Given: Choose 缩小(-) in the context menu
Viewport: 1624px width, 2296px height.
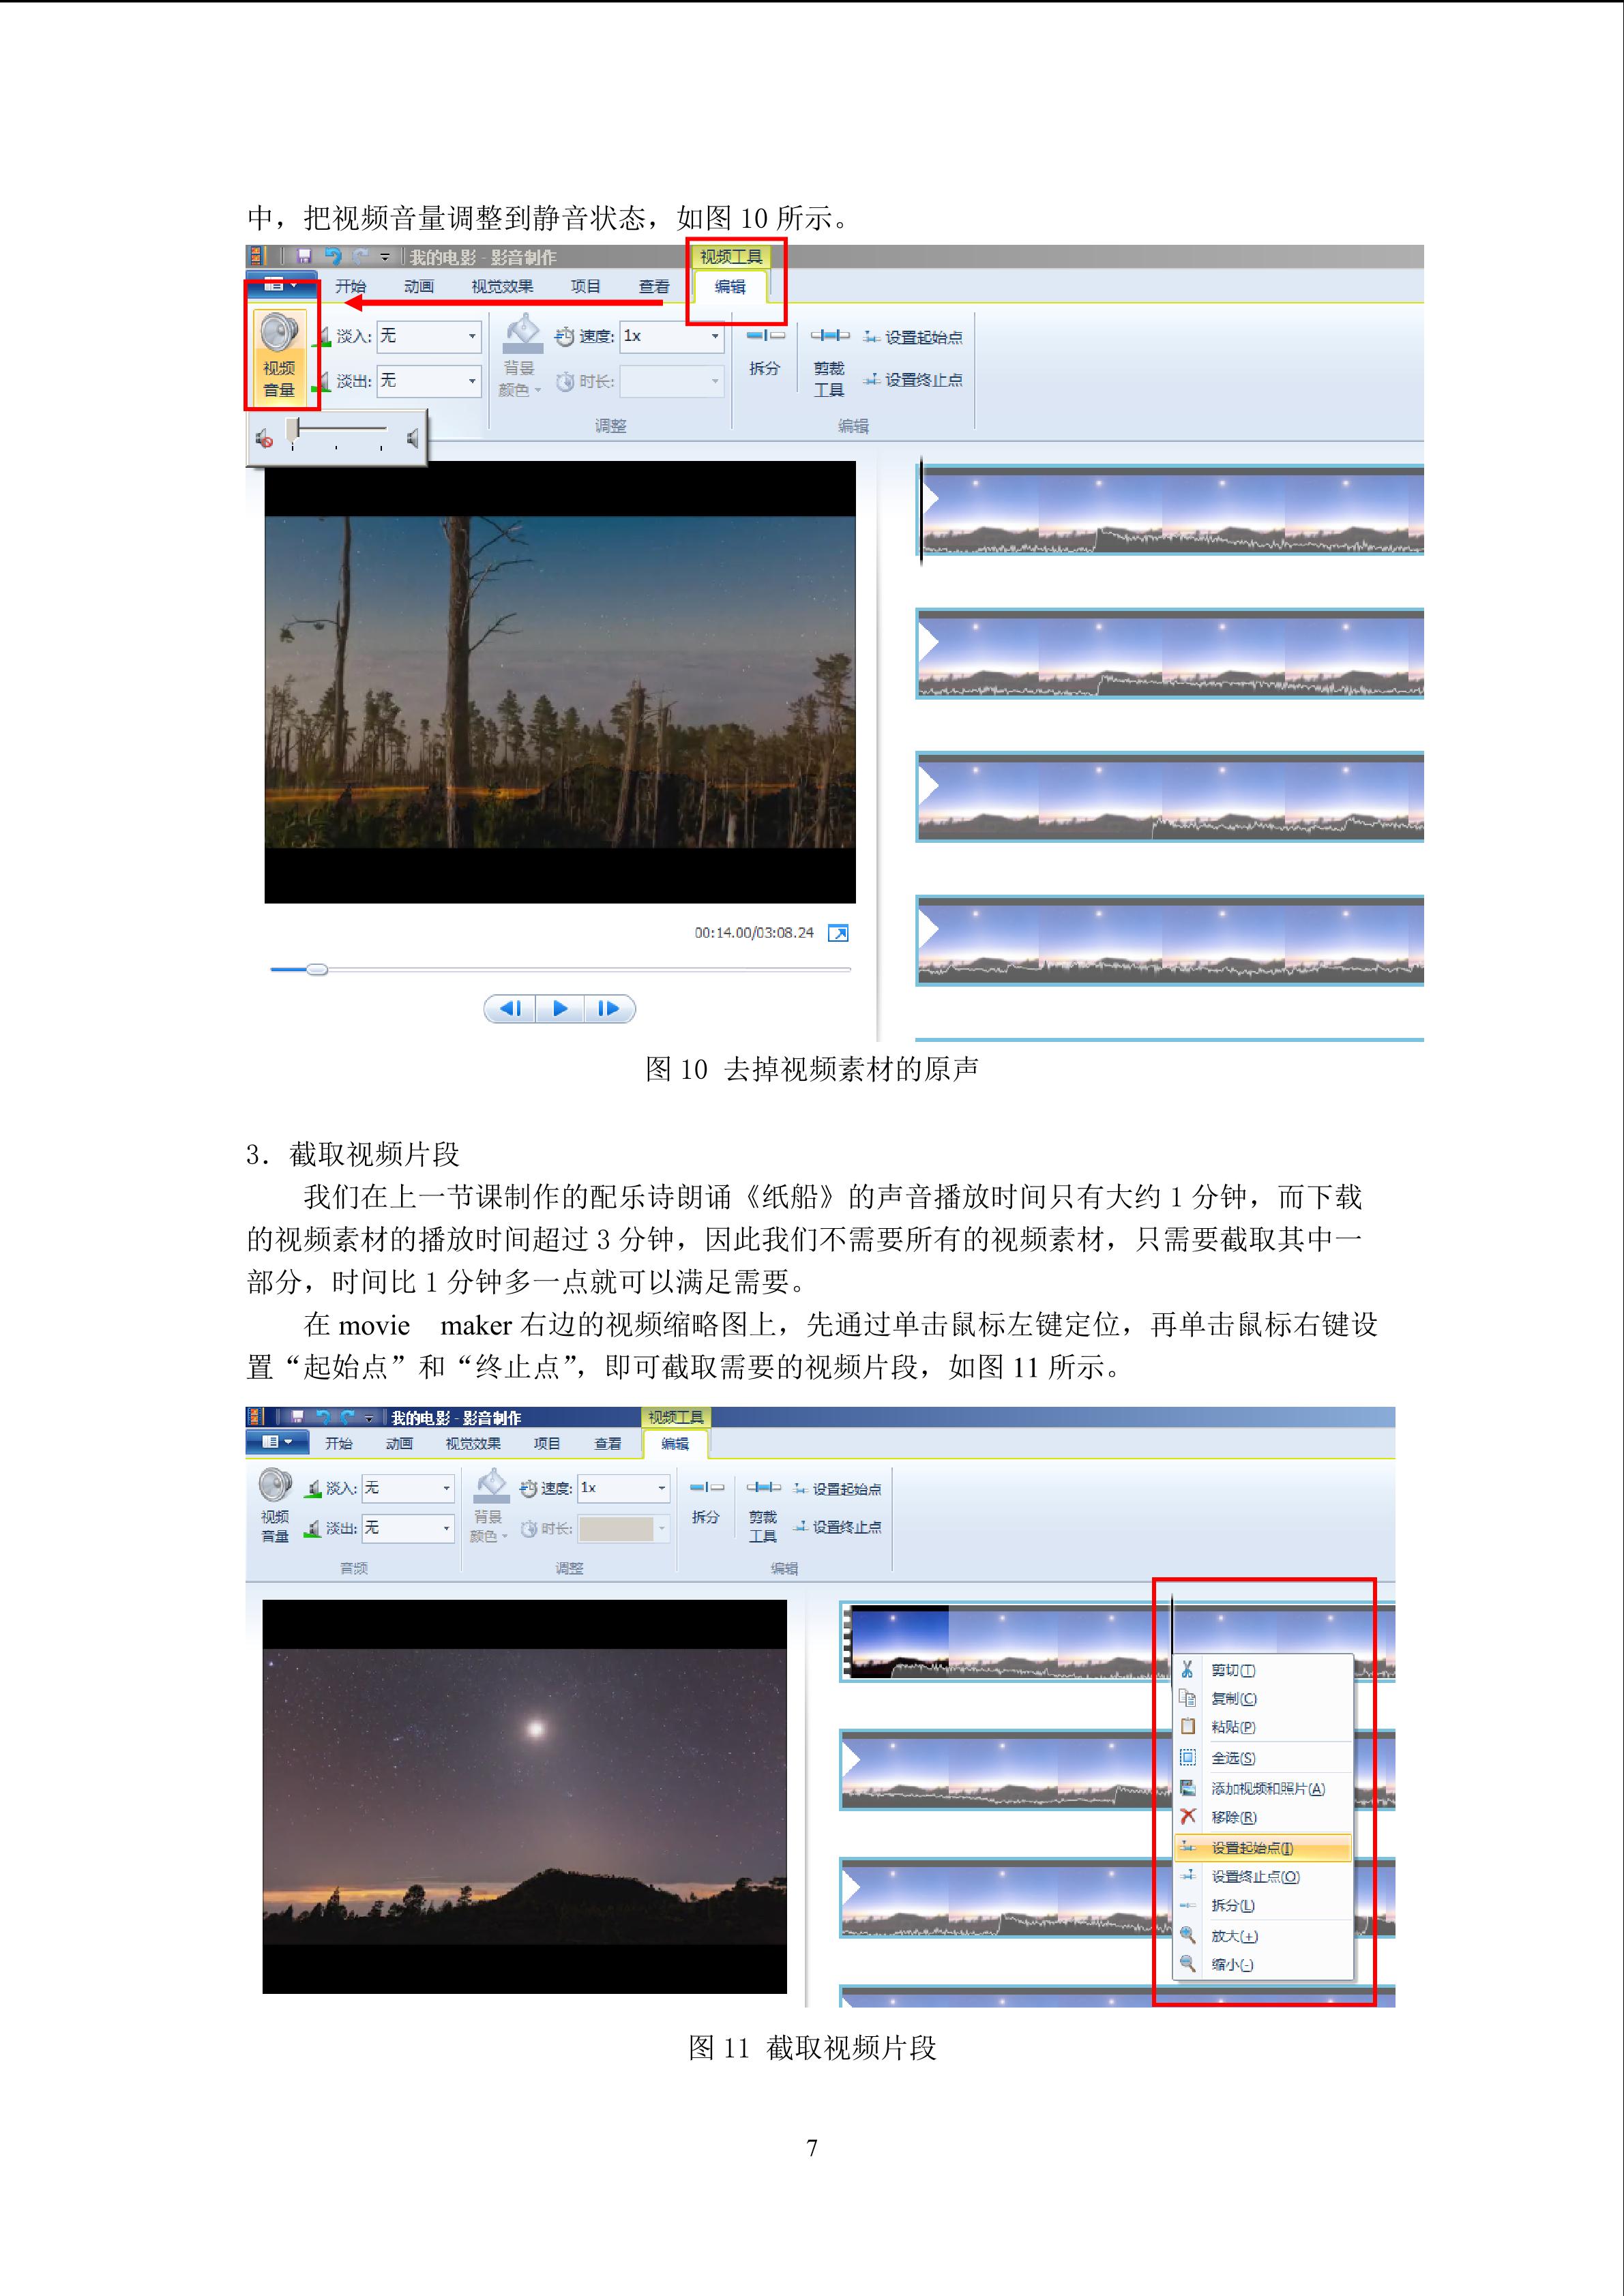Looking at the screenshot, I should pos(1264,1964).
